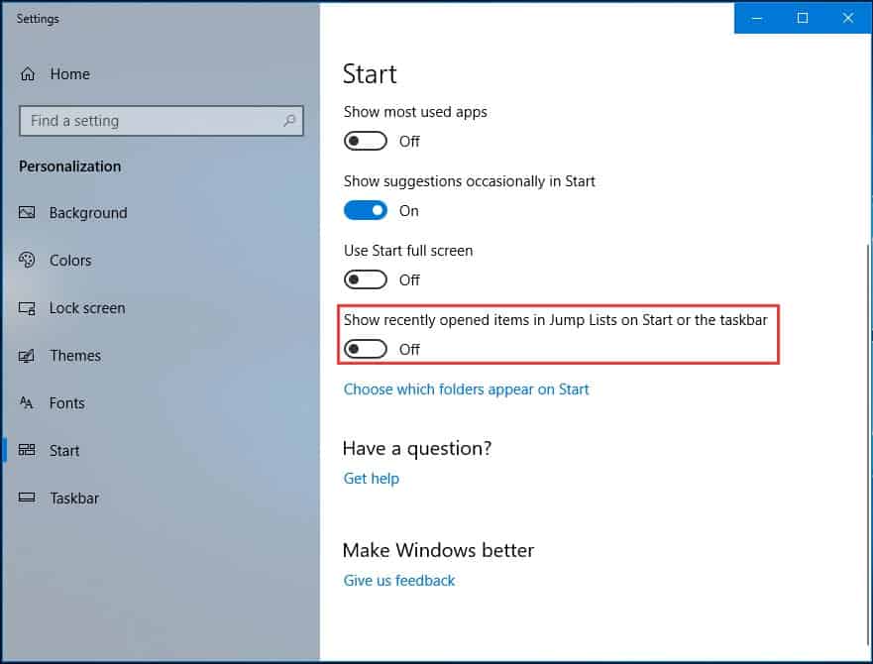Image resolution: width=873 pixels, height=664 pixels.
Task: Open Choose which folders appear on Start
Action: tap(467, 388)
